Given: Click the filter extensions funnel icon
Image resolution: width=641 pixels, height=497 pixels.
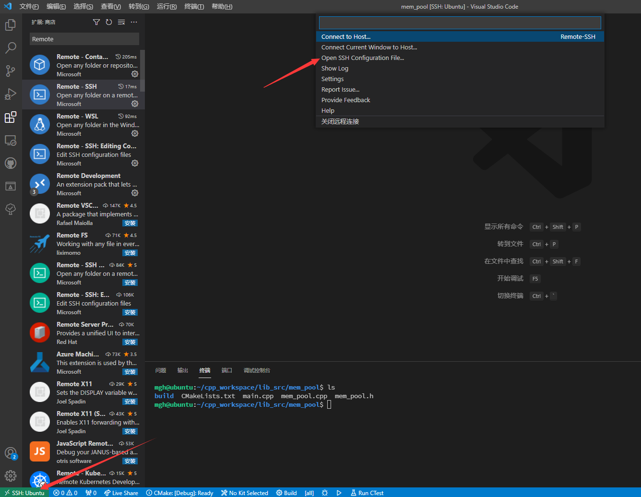Looking at the screenshot, I should (x=96, y=22).
